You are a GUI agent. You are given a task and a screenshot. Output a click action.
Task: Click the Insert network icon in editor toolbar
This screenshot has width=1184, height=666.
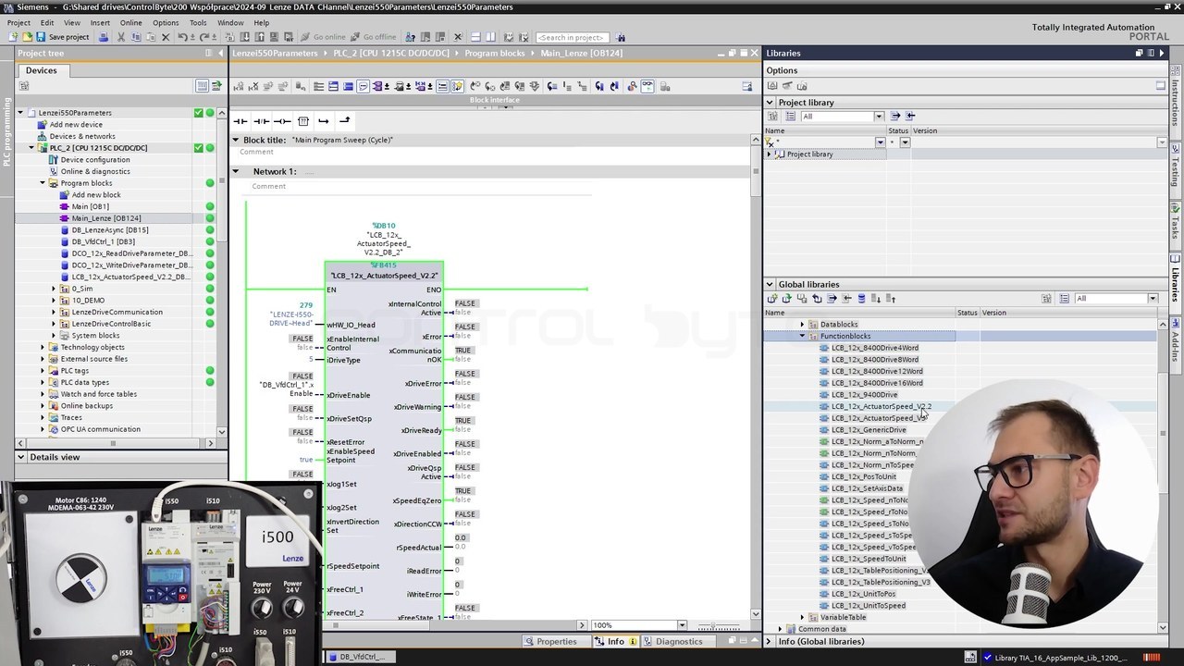point(239,86)
